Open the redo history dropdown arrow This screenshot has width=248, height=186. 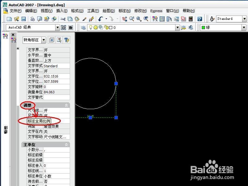coord(117,19)
